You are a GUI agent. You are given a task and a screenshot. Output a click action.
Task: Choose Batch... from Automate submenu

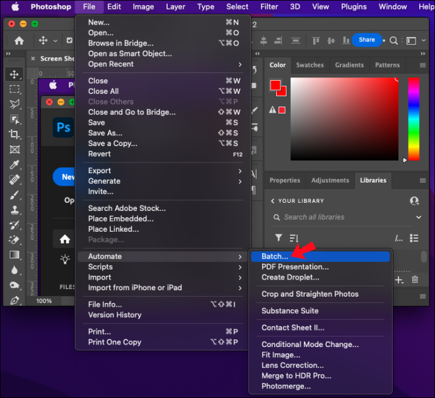320,256
